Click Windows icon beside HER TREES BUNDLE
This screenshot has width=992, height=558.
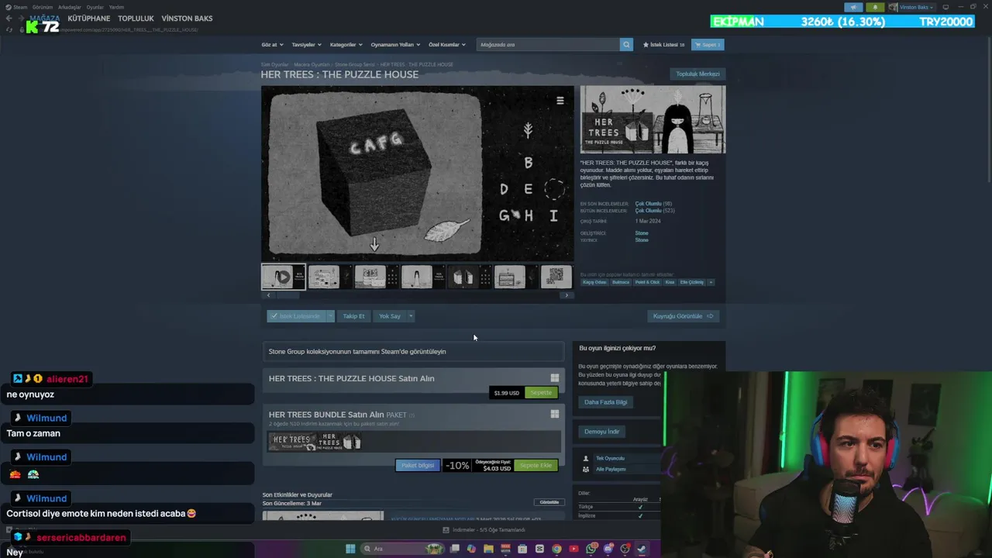554,415
